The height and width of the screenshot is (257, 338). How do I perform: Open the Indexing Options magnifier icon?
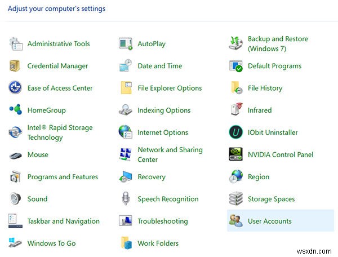click(126, 110)
